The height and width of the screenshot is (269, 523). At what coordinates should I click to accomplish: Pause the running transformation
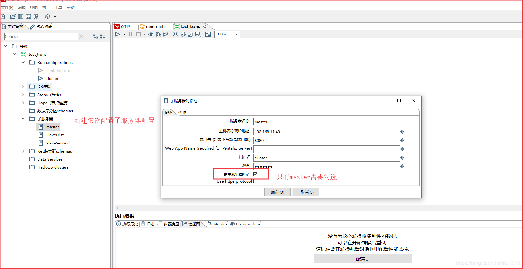point(131,34)
